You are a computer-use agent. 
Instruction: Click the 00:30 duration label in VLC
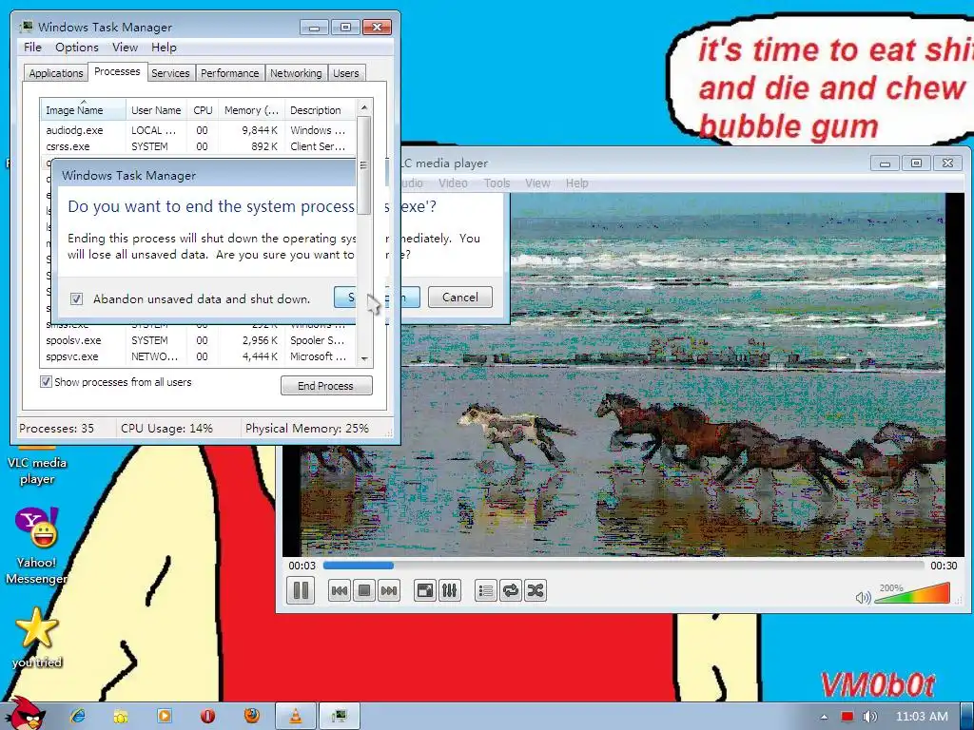pyautogui.click(x=944, y=566)
